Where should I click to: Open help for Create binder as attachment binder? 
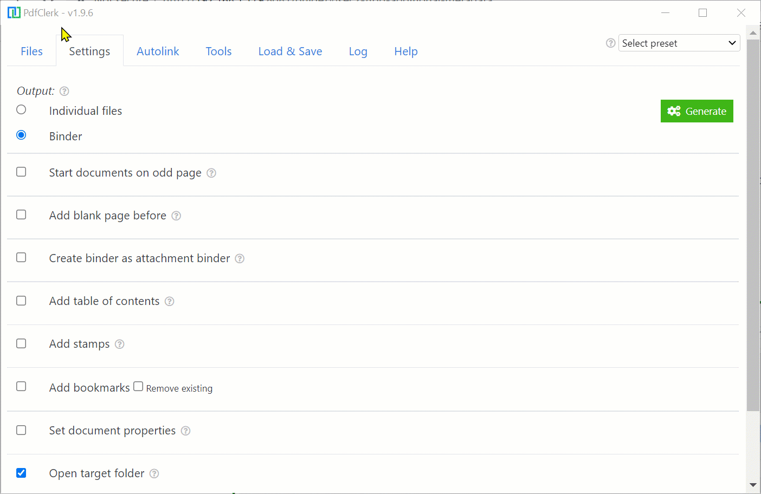tap(240, 259)
